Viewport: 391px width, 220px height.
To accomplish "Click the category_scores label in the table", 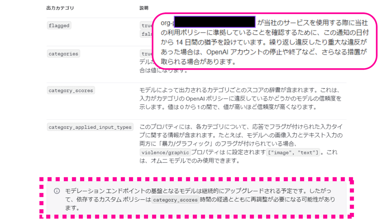I will coord(71,90).
